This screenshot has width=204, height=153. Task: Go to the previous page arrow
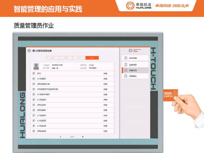60,137
